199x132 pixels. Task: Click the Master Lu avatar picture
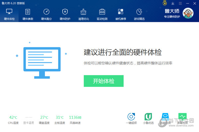pyautogui.click(x=188, y=13)
